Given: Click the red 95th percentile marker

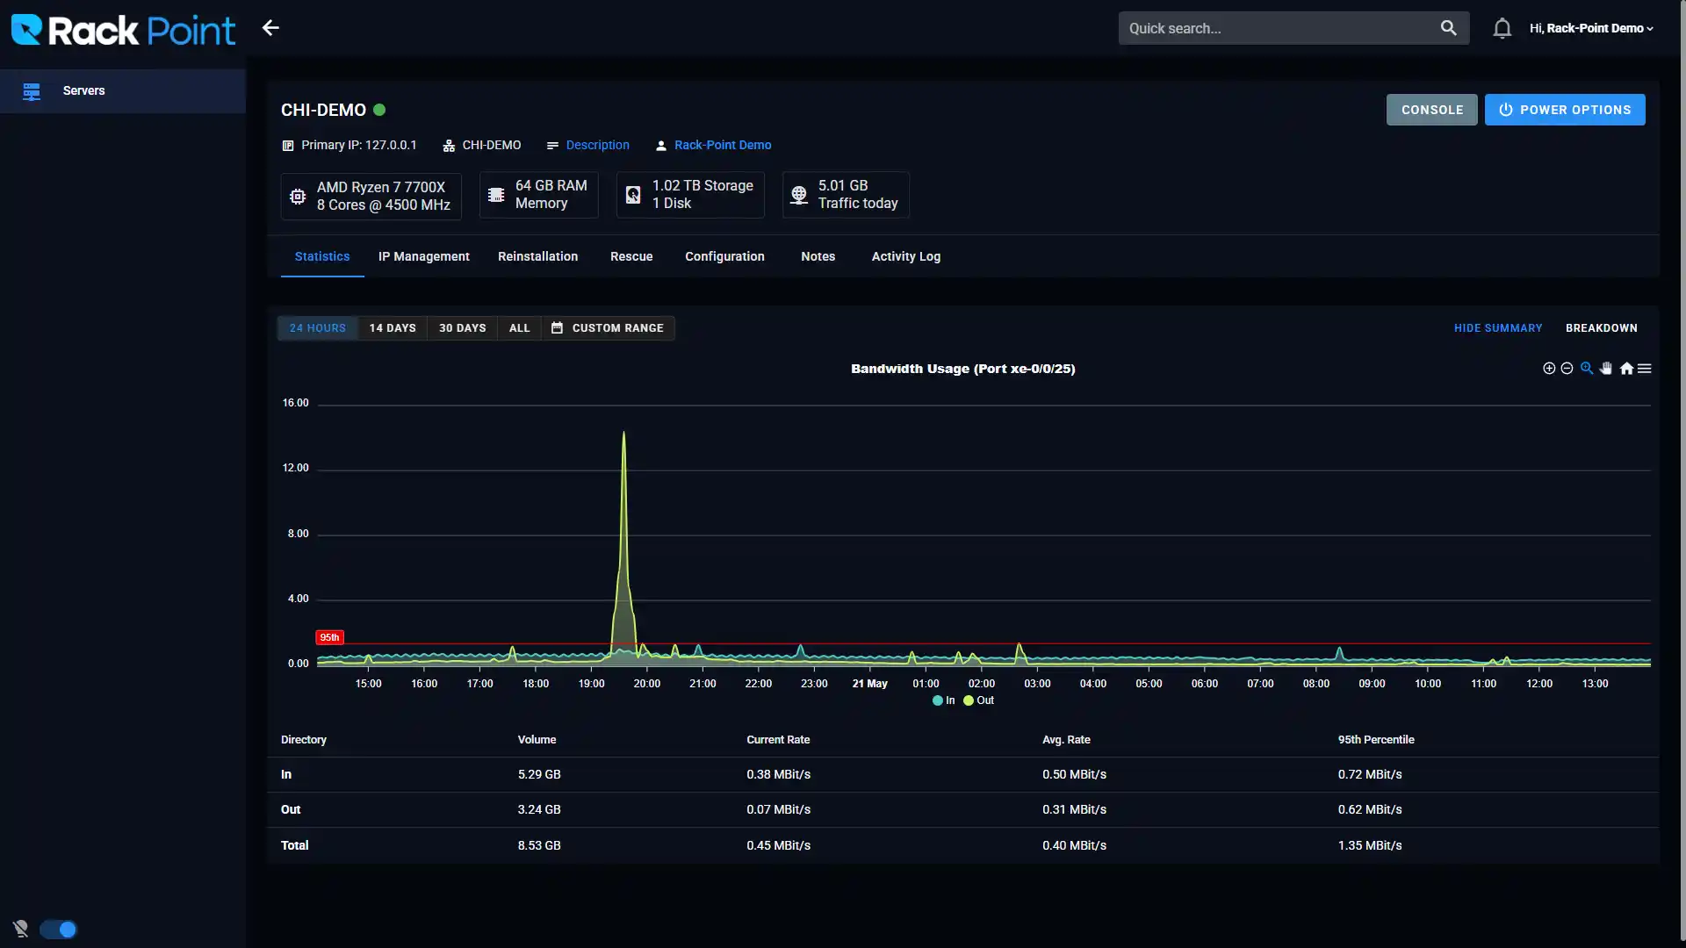Looking at the screenshot, I should [329, 638].
